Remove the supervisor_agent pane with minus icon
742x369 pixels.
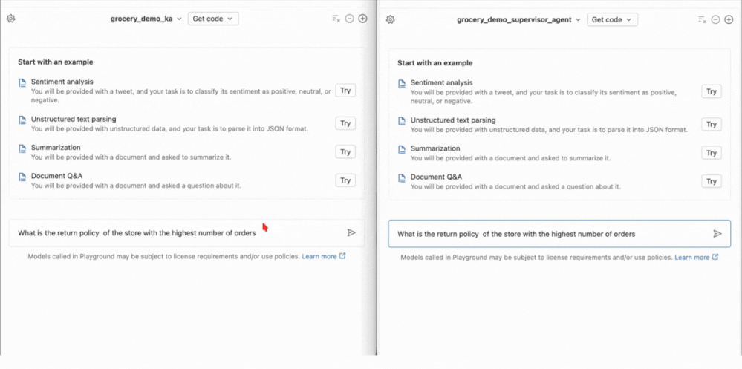(715, 19)
